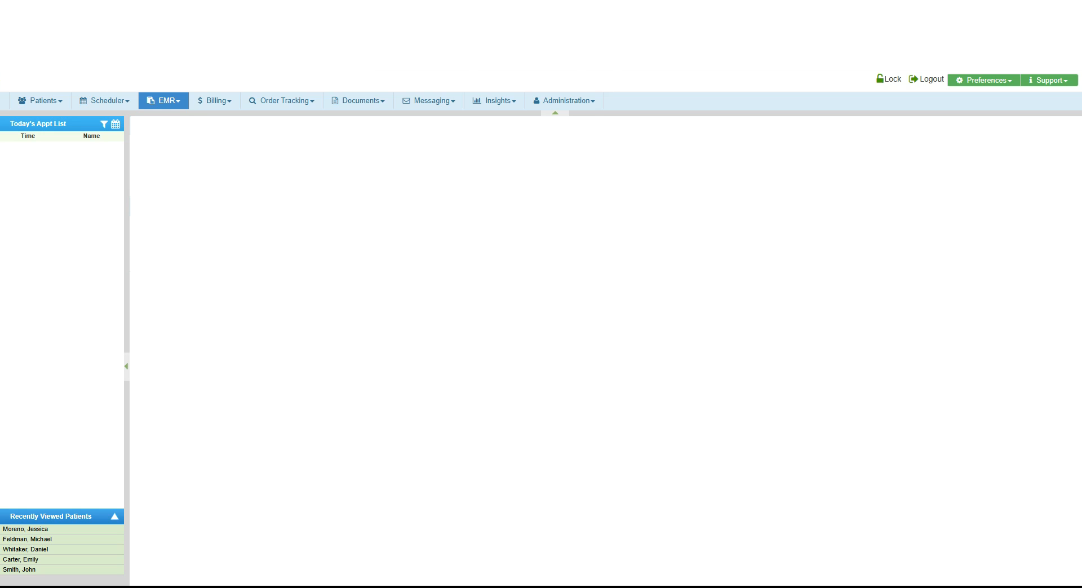The image size is (1082, 588).
Task: Lock the session
Action: (x=889, y=79)
